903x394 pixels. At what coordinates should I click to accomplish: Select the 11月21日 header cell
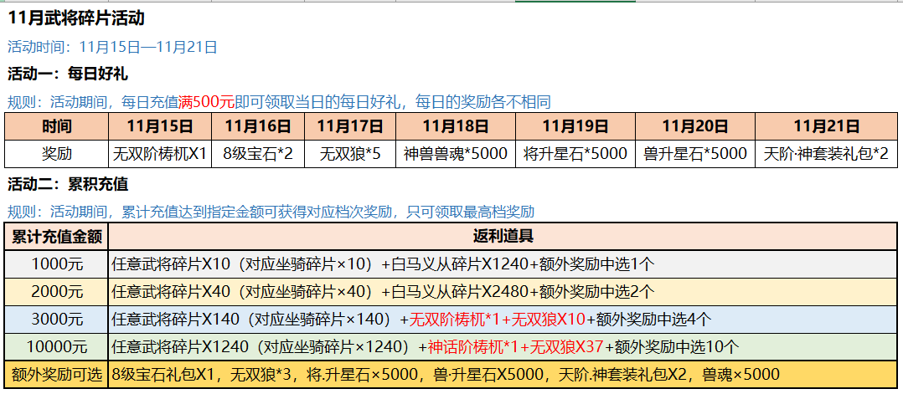(826, 127)
